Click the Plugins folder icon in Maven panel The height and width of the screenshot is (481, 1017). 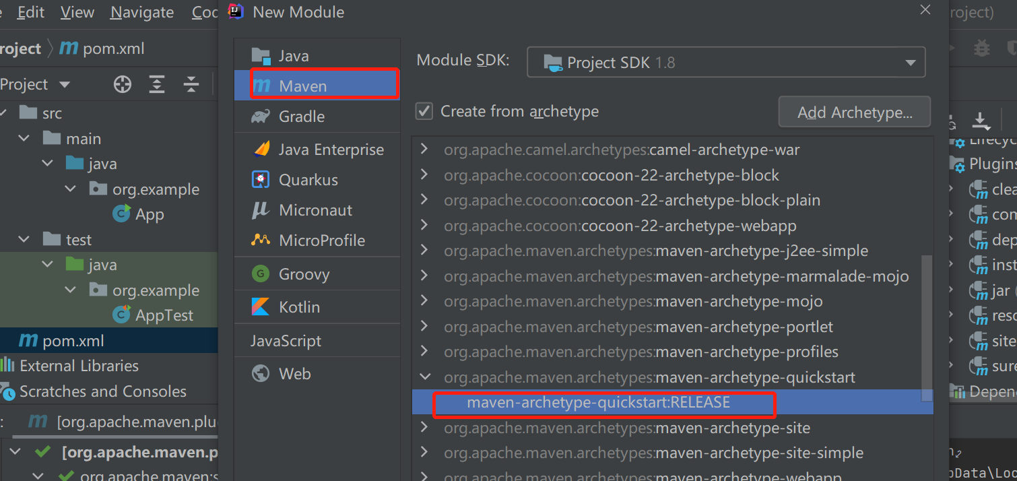click(x=957, y=164)
